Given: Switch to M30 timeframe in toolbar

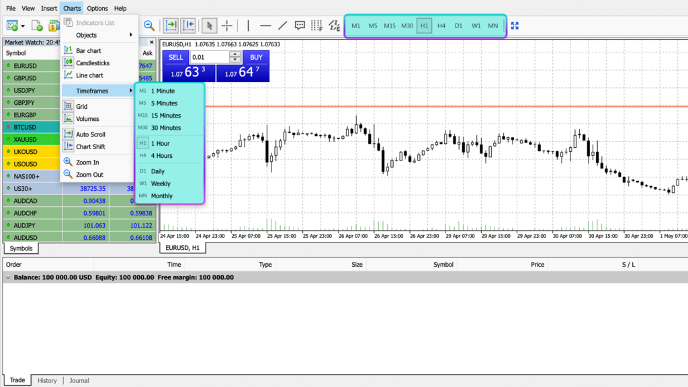Looking at the screenshot, I should click(407, 26).
